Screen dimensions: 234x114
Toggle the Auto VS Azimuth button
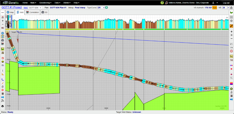click(x=215, y=8)
